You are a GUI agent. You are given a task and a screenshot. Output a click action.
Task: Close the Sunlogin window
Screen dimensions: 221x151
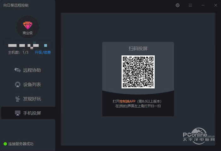(x=216, y=5)
